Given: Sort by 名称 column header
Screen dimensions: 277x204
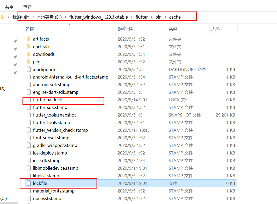Looking at the screenshot, I should point(30,29).
